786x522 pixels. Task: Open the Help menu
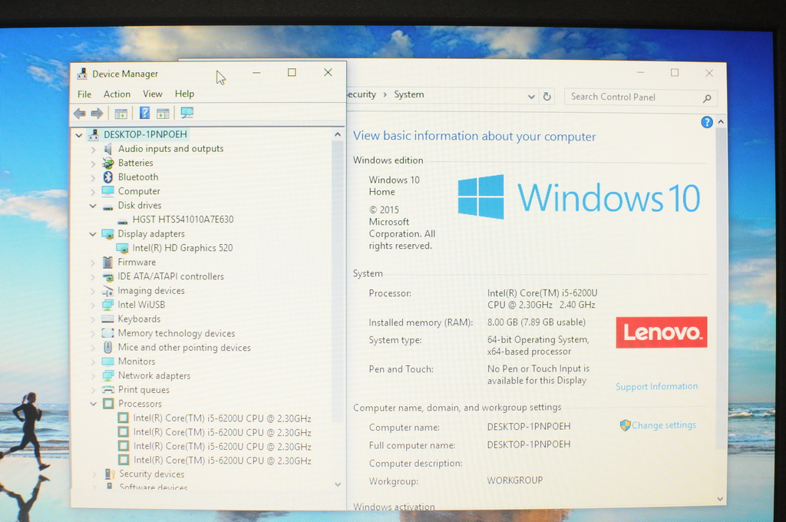184,94
